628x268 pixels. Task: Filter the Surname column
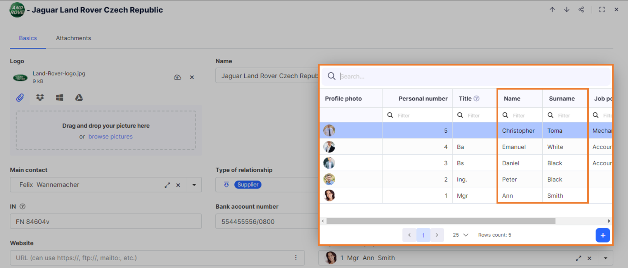pyautogui.click(x=565, y=115)
